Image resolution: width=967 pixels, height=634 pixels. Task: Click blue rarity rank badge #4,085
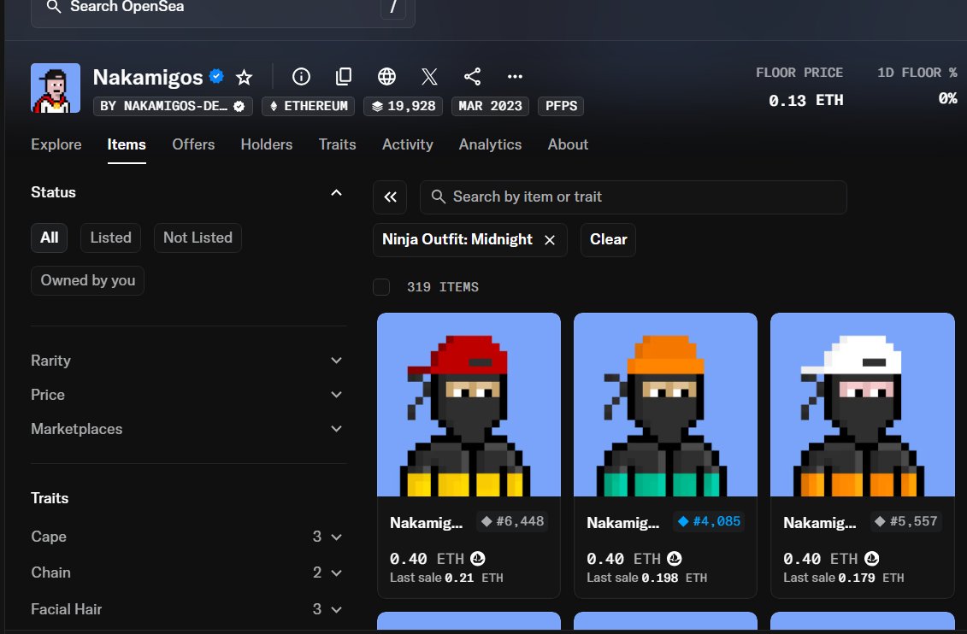(709, 521)
